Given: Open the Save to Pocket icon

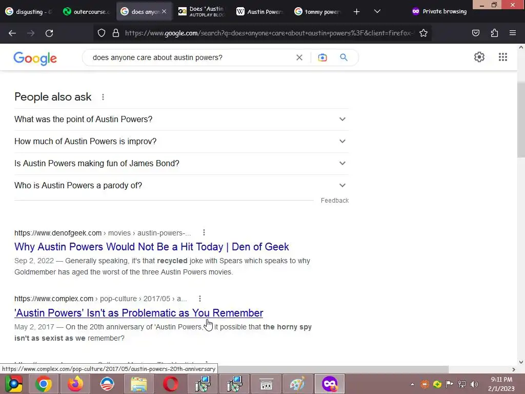Looking at the screenshot, I should [x=475, y=33].
